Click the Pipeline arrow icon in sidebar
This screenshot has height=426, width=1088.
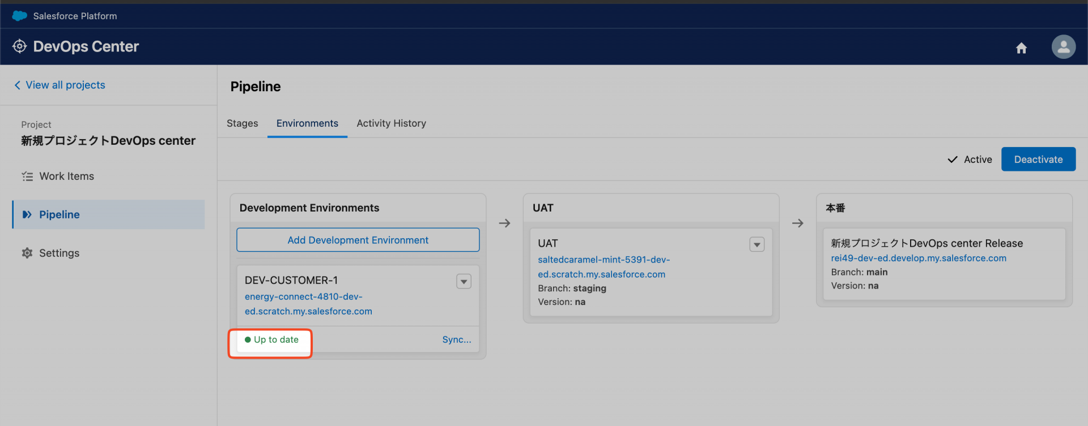click(x=27, y=214)
